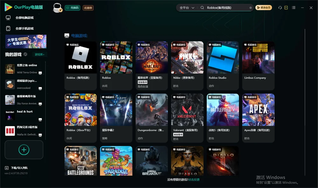Click the 下载/导入列队 download icon
Screen dimensions: 318x188
tap(7, 168)
